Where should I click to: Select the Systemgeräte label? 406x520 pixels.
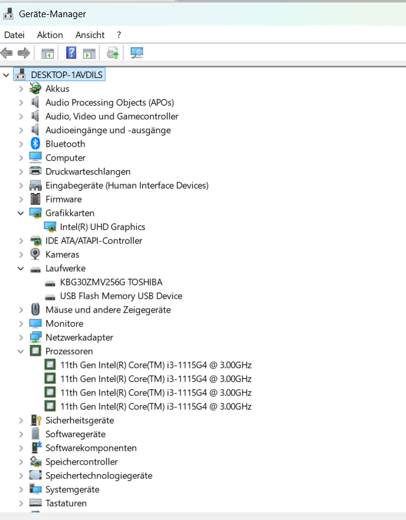[72, 489]
